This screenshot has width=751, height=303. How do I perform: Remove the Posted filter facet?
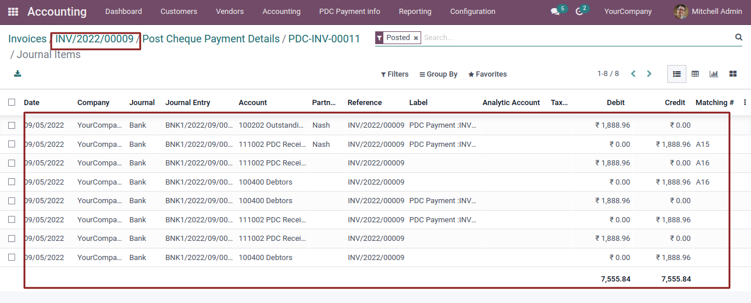[416, 38]
